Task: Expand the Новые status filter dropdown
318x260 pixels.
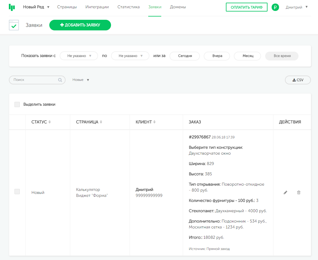Action: (x=81, y=80)
